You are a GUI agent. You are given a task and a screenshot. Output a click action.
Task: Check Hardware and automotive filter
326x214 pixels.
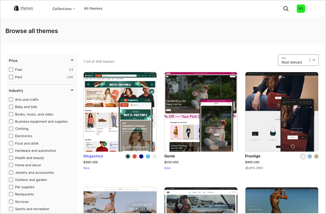(x=11, y=151)
